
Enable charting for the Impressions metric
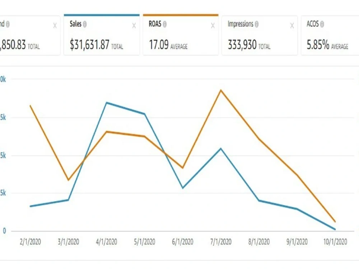(259, 35)
